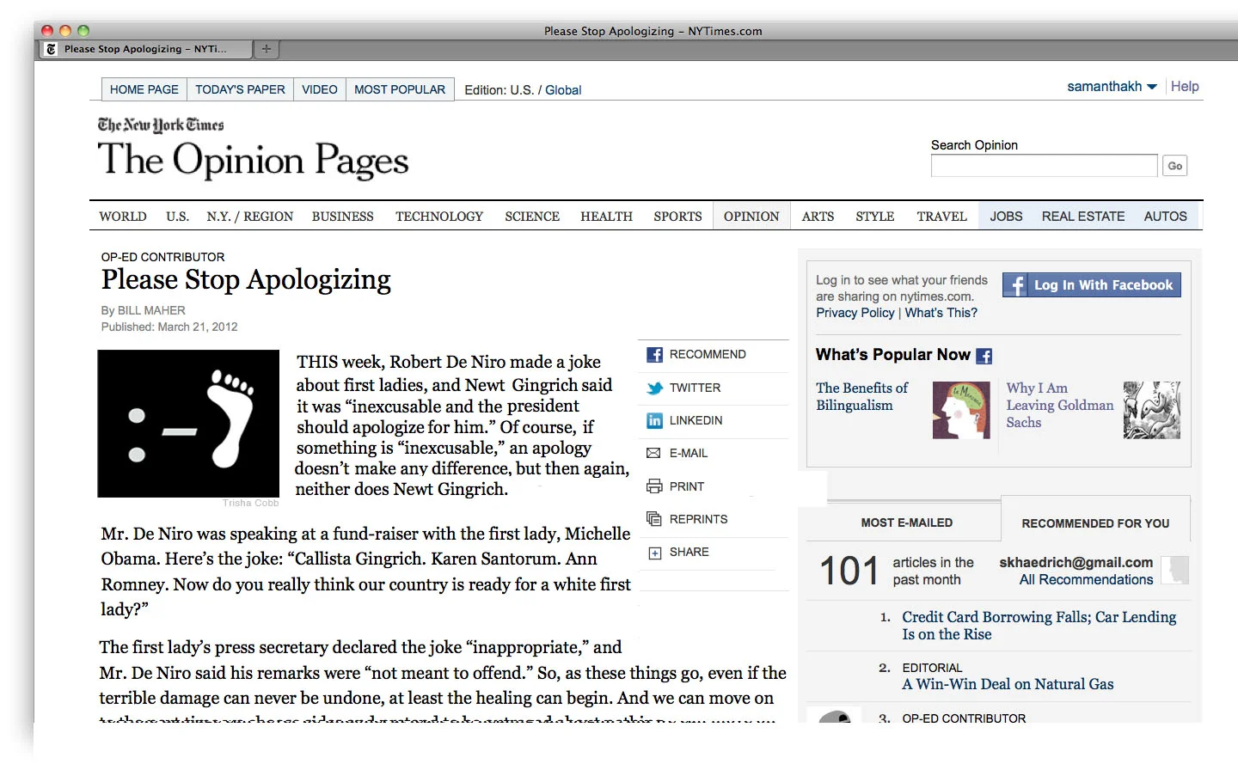The height and width of the screenshot is (770, 1238).
Task: Open the MOST POPULAR tab
Action: pyautogui.click(x=400, y=89)
